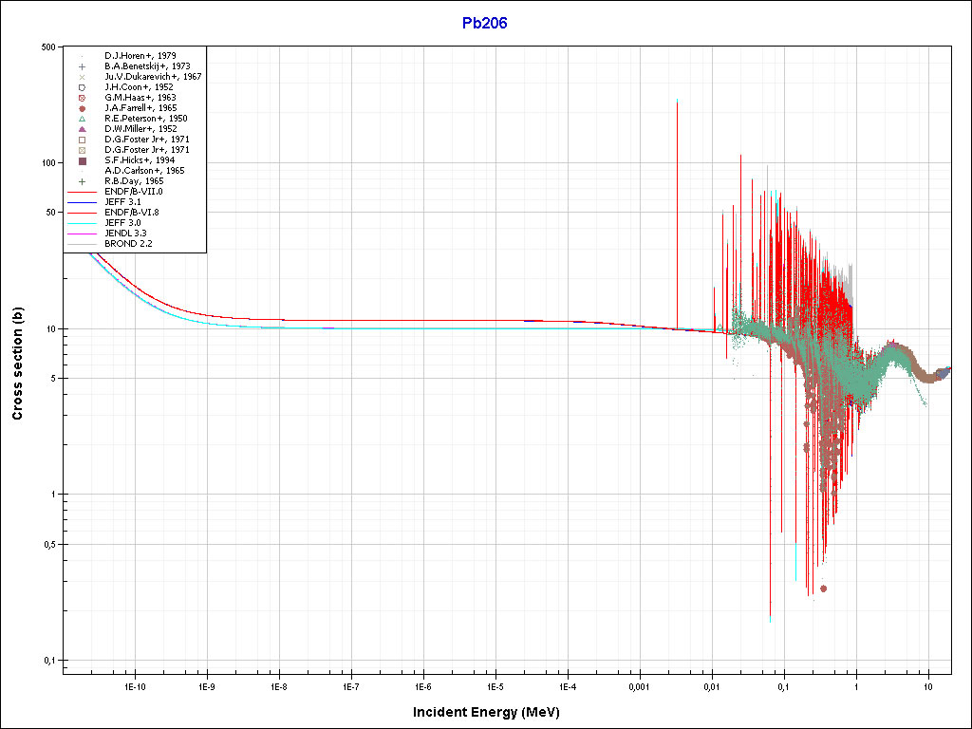Click the filled square marker for S.F.Hicks+
This screenshot has height=729, width=972.
point(83,161)
